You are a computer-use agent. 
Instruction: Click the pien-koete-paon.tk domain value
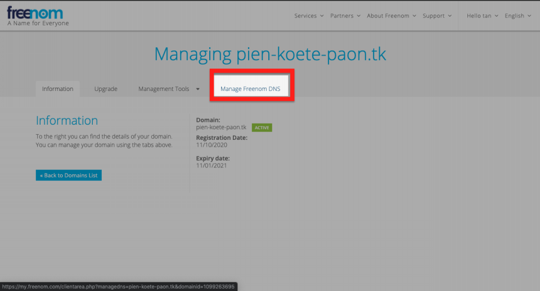221,128
